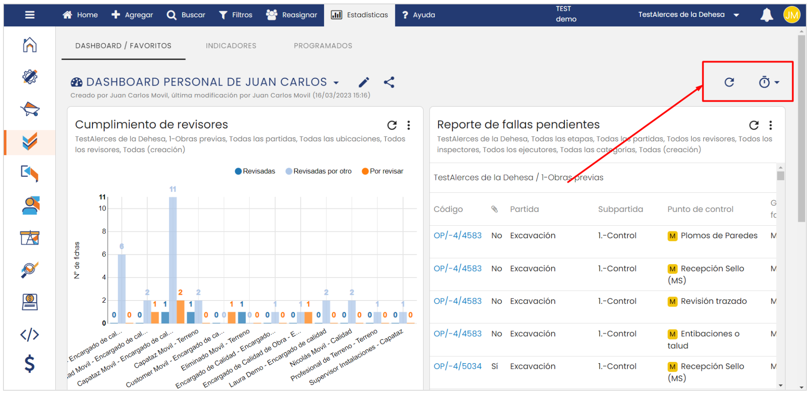Share the dashboard via share icon
Image resolution: width=809 pixels, height=393 pixels.
click(x=389, y=82)
